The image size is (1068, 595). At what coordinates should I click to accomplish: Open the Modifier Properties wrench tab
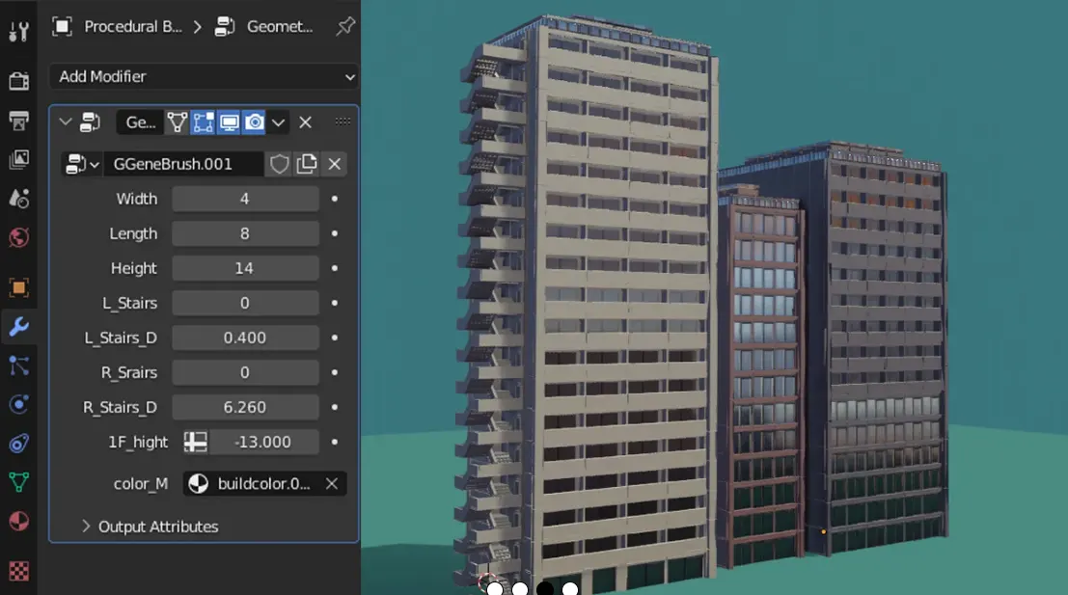18,326
